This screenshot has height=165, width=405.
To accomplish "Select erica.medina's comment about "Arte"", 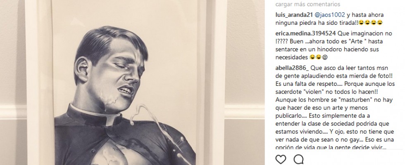I will (330, 45).
